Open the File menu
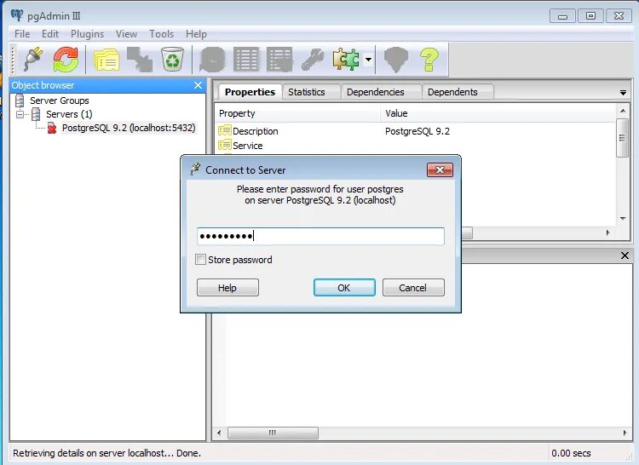This screenshot has height=465, width=639. pos(22,34)
